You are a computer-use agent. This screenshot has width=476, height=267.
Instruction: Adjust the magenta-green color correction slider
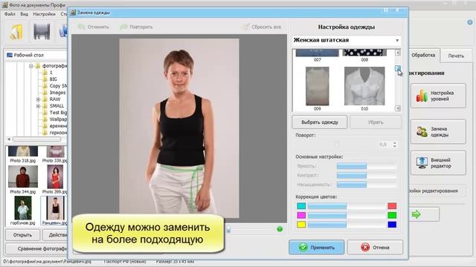(x=347, y=215)
